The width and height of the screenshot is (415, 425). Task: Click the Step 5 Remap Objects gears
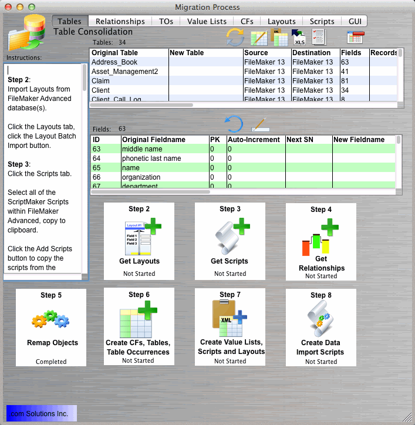(x=50, y=320)
